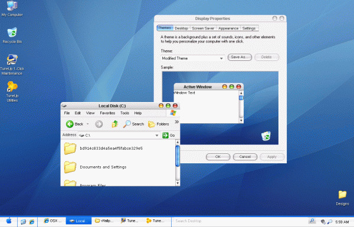Image resolution: width=354 pixels, height=227 pixels.
Task: Expand the toolbar overflow chevron
Action: [x=177, y=122]
